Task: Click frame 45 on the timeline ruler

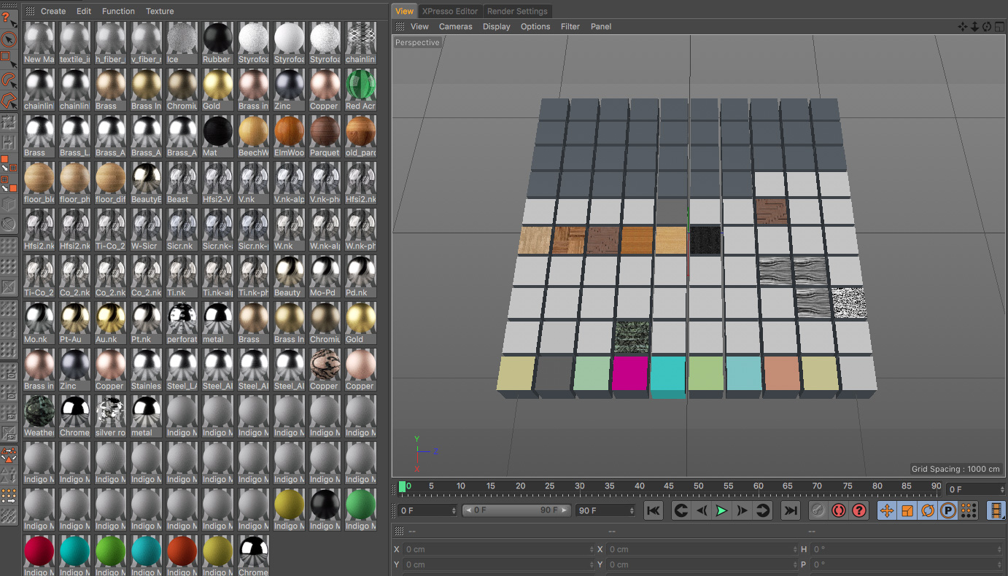Action: tap(669, 486)
